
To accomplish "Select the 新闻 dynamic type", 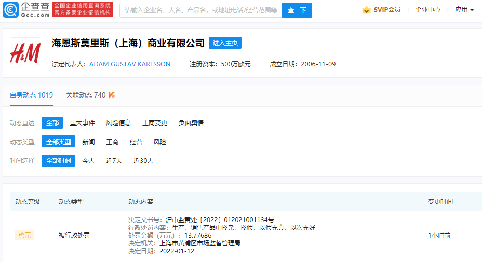I will [88, 142].
